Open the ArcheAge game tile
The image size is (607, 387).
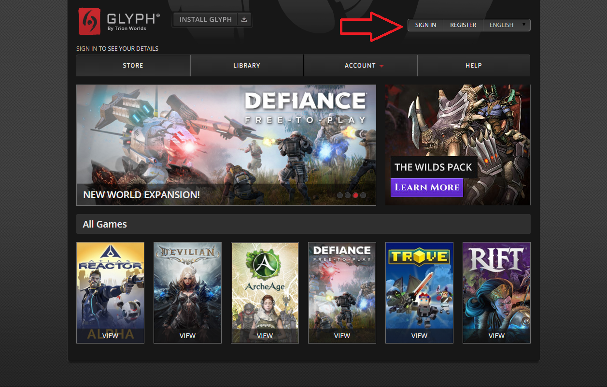pos(265,293)
